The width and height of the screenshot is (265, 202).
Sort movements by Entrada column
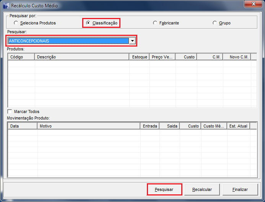(150, 126)
